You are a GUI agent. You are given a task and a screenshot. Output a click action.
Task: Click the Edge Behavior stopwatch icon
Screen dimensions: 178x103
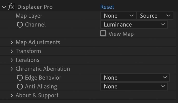20,77
